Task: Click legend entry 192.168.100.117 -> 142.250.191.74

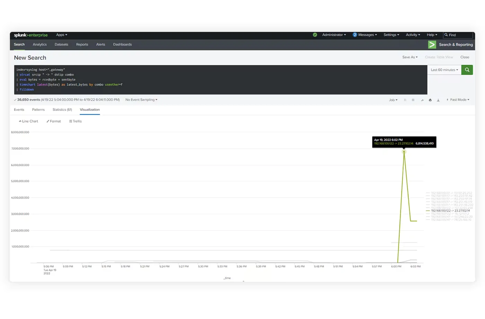Action: [449, 199]
